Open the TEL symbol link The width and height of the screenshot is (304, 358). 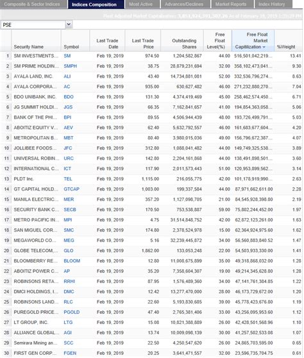pos(68,179)
